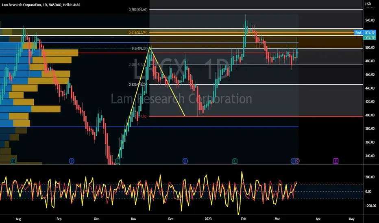Click the indicator pane 0.00 label
Image resolution: width=379 pixels, height=223 pixels.
[x=368, y=191]
